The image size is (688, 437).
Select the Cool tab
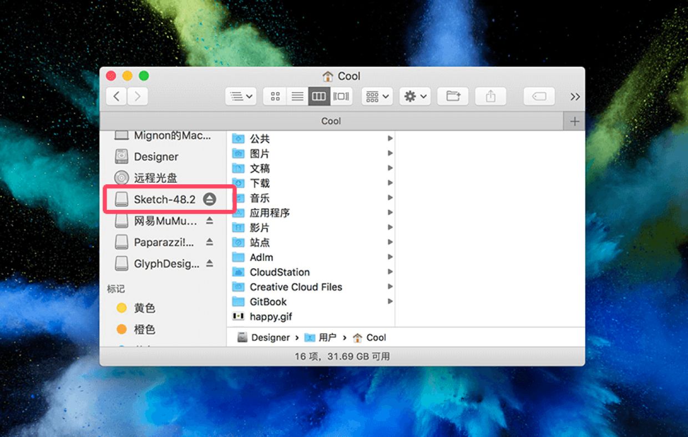(331, 121)
